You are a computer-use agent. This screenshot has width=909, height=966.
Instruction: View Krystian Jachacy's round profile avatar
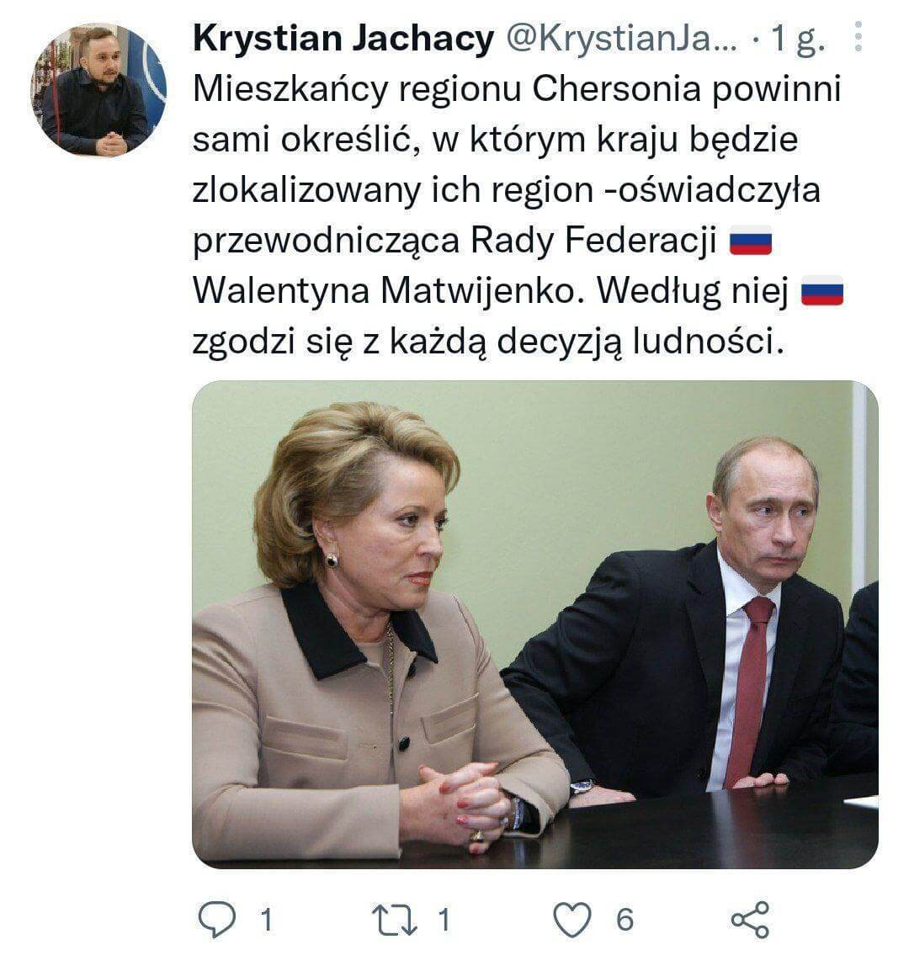tap(98, 90)
